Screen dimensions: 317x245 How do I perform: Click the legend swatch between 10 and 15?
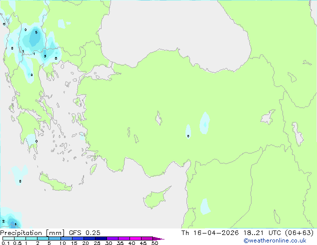tap(66, 238)
